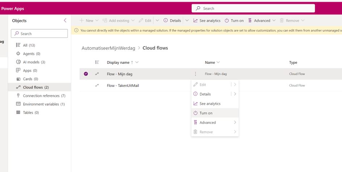The width and height of the screenshot is (342, 172).
Task: Click the AI models brain icon
Action: [x=18, y=62]
